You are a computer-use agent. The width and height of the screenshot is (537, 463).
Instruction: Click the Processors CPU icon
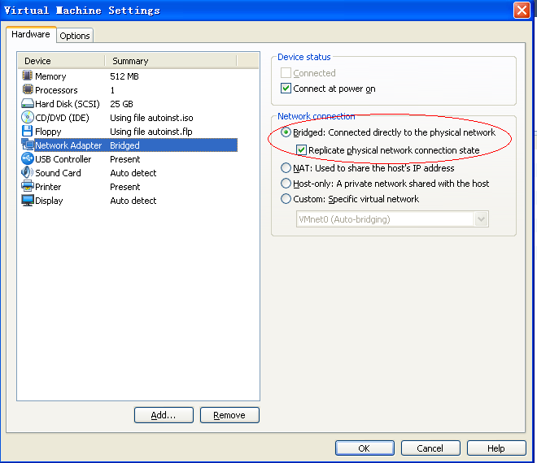tap(28, 89)
